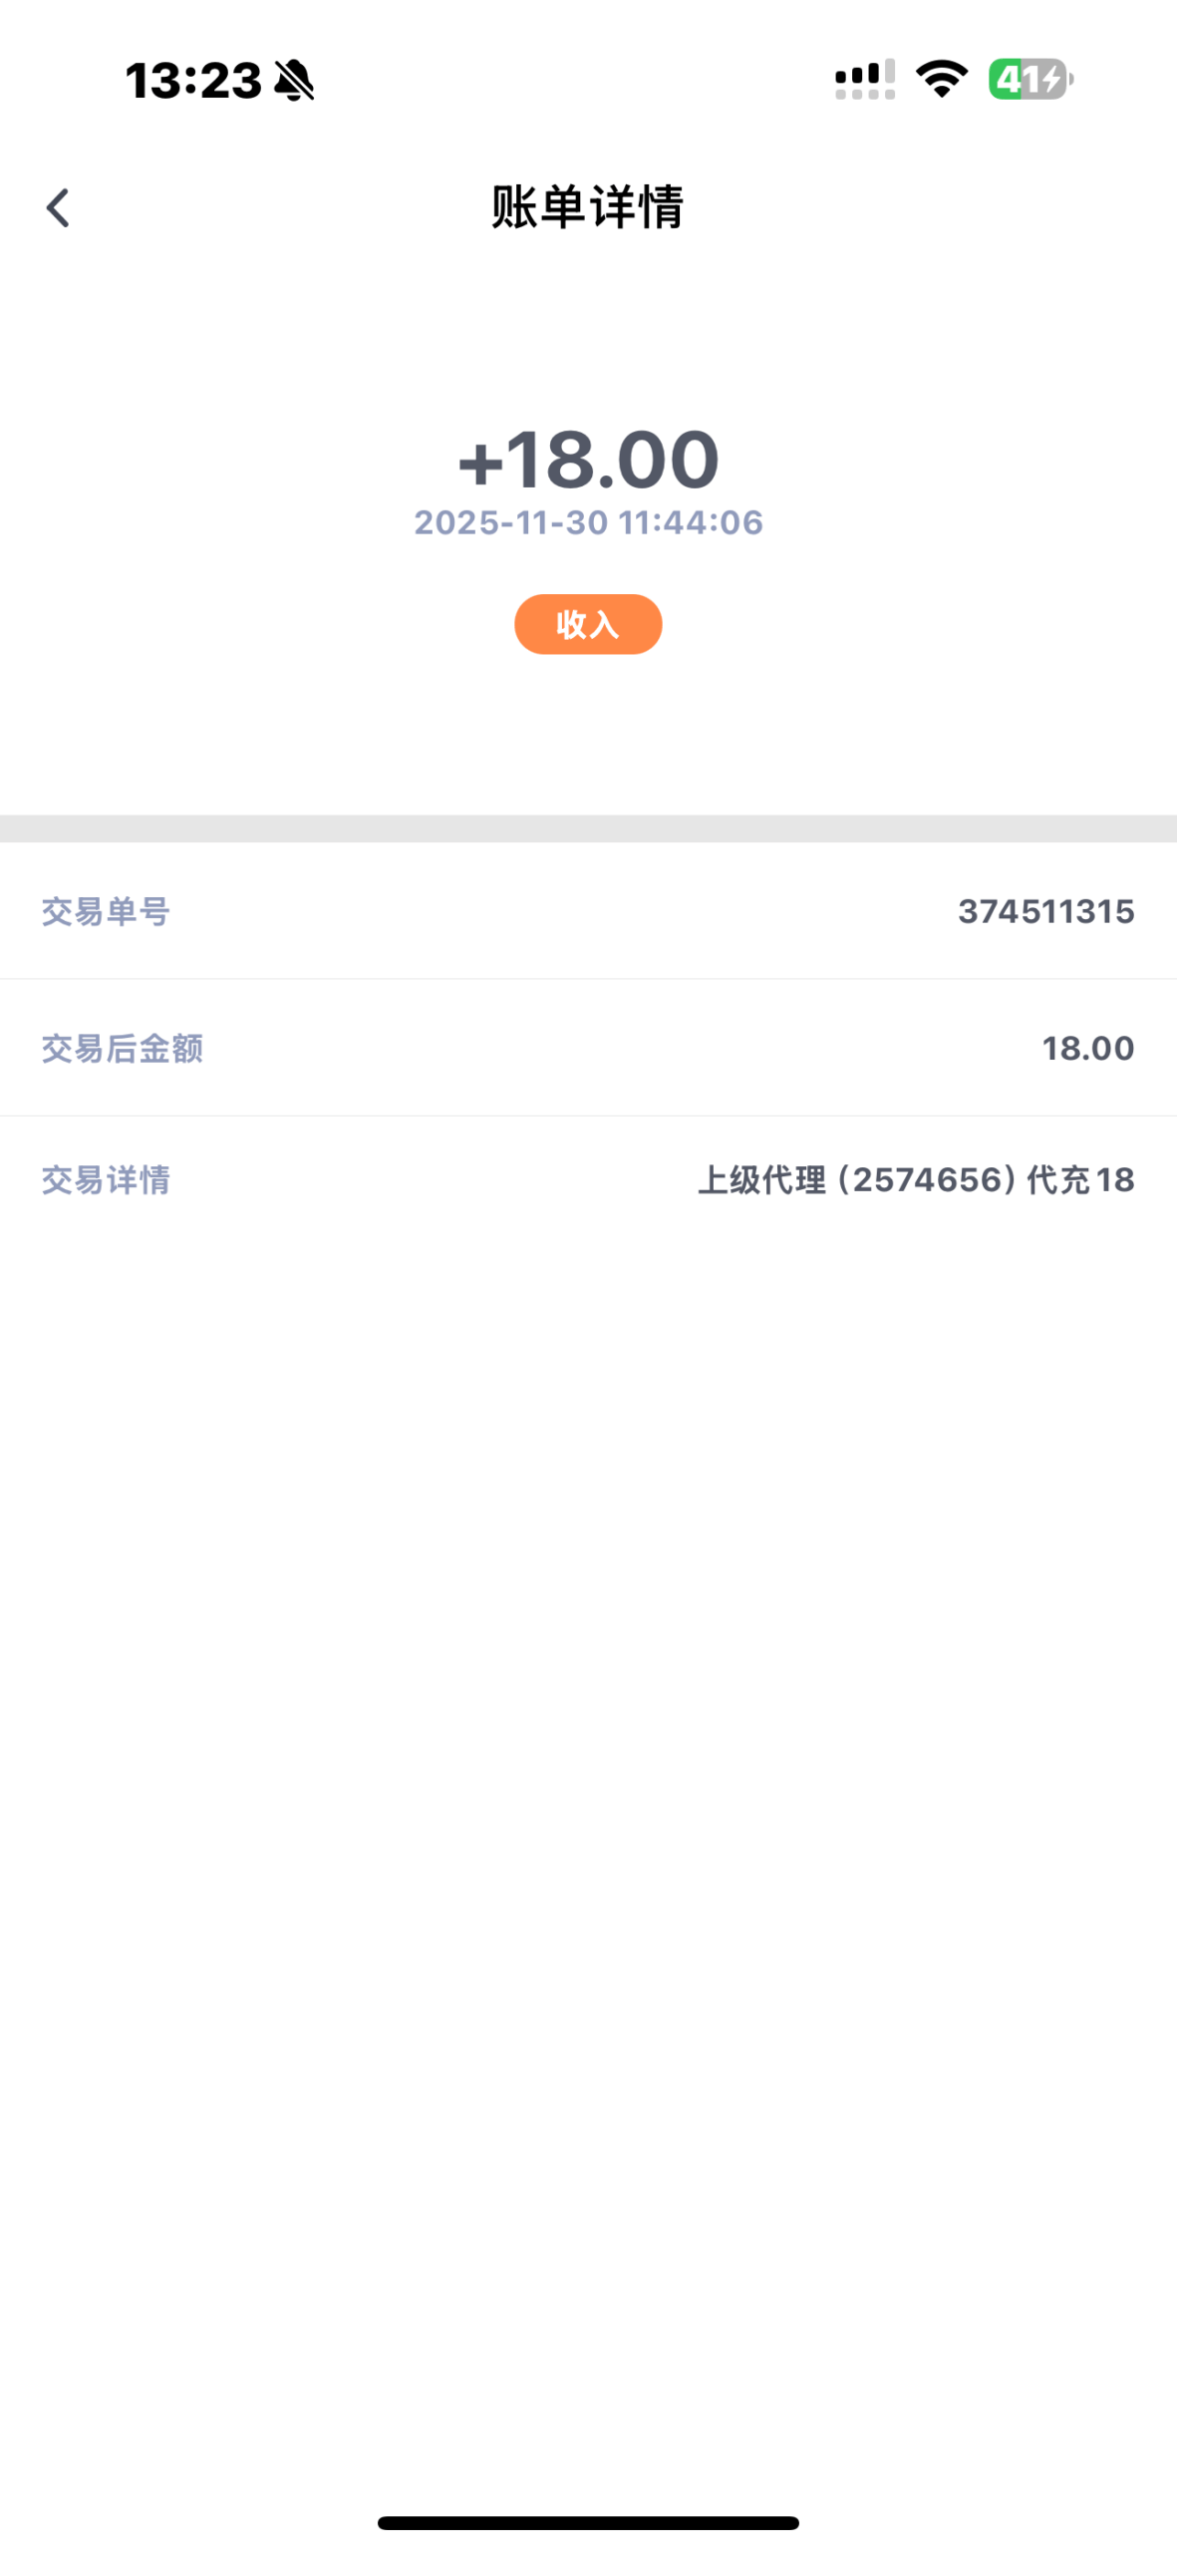The width and height of the screenshot is (1177, 2552).
Task: Click the timestamp 2025-11-30 11:44:06
Action: point(588,521)
